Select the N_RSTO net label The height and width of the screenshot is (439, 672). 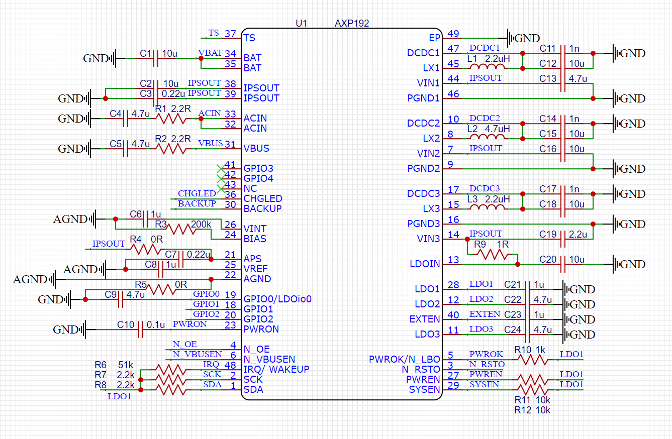click(x=487, y=364)
